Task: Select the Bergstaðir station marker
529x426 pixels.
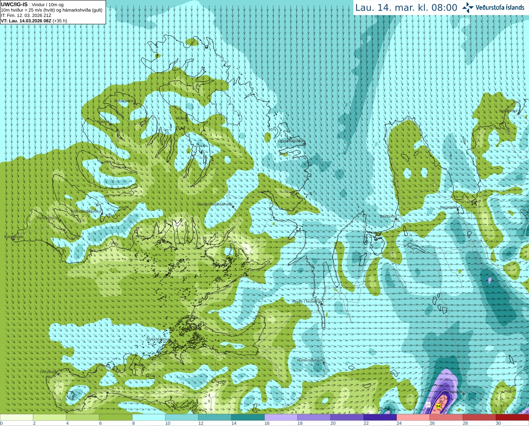Action: (x=458, y=210)
